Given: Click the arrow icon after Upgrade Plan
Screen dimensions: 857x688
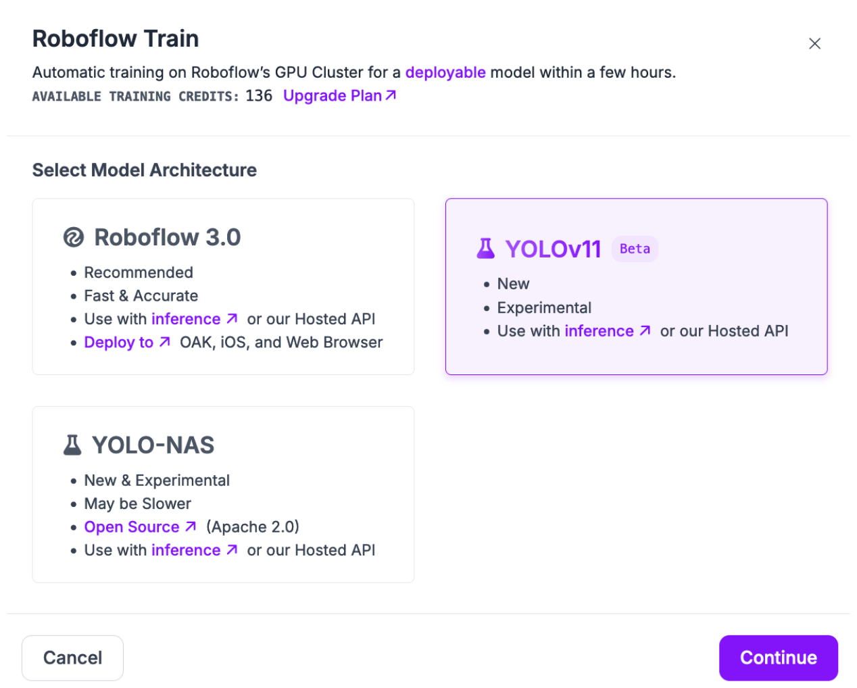Looking at the screenshot, I should [391, 96].
